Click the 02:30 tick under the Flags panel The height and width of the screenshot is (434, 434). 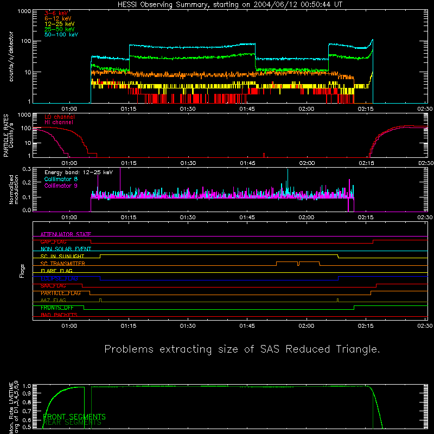(425, 326)
